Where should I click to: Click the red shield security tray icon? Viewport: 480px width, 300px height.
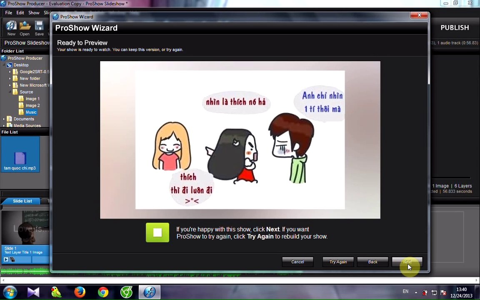[425, 292]
